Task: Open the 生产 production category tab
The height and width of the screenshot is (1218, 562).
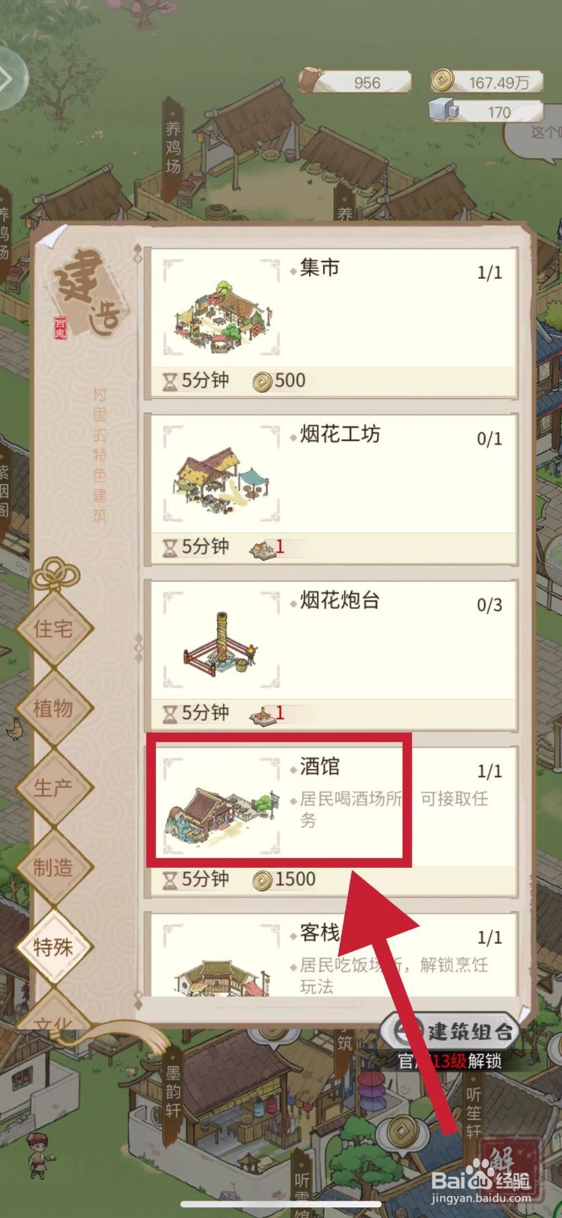Action: click(x=53, y=788)
